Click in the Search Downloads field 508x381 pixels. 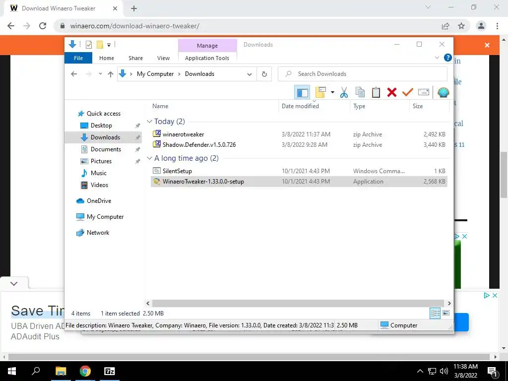click(363, 74)
